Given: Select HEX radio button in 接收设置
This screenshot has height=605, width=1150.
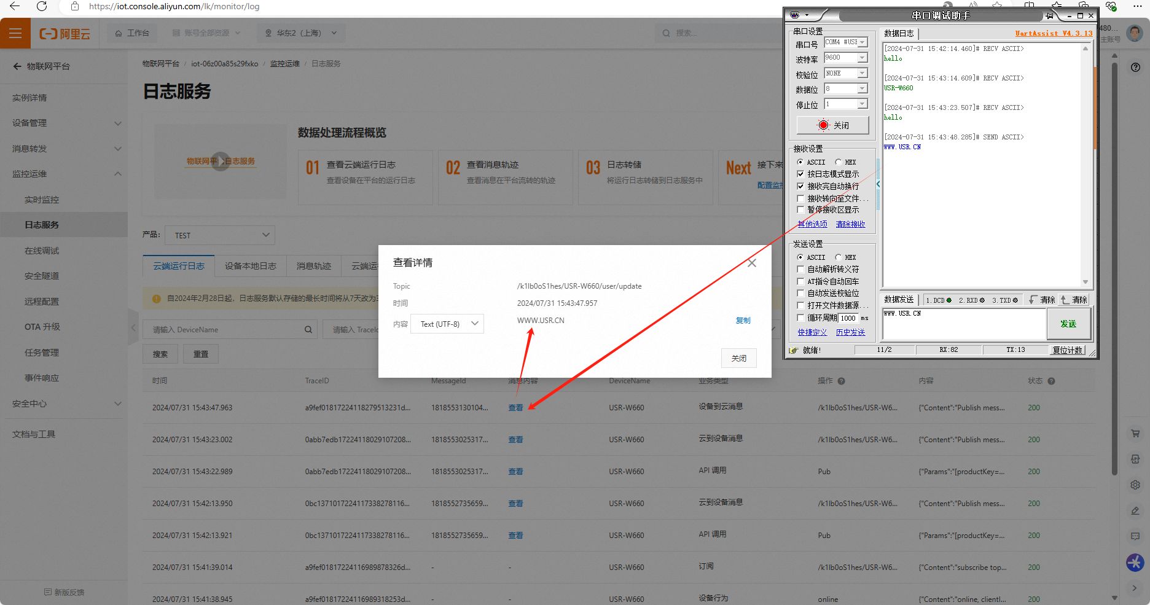Looking at the screenshot, I should click(838, 162).
